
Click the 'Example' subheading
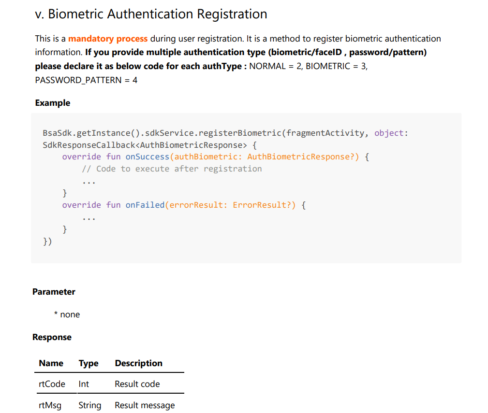pos(53,103)
